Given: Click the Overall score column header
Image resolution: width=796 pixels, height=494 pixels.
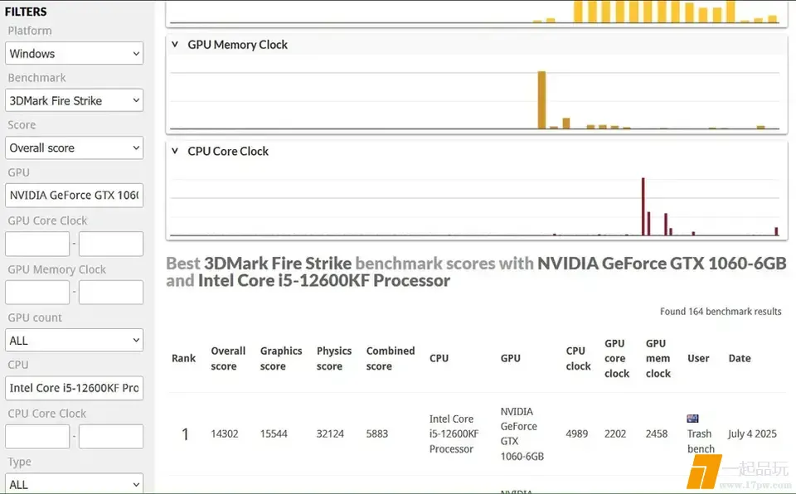Looking at the screenshot, I should pyautogui.click(x=228, y=358).
